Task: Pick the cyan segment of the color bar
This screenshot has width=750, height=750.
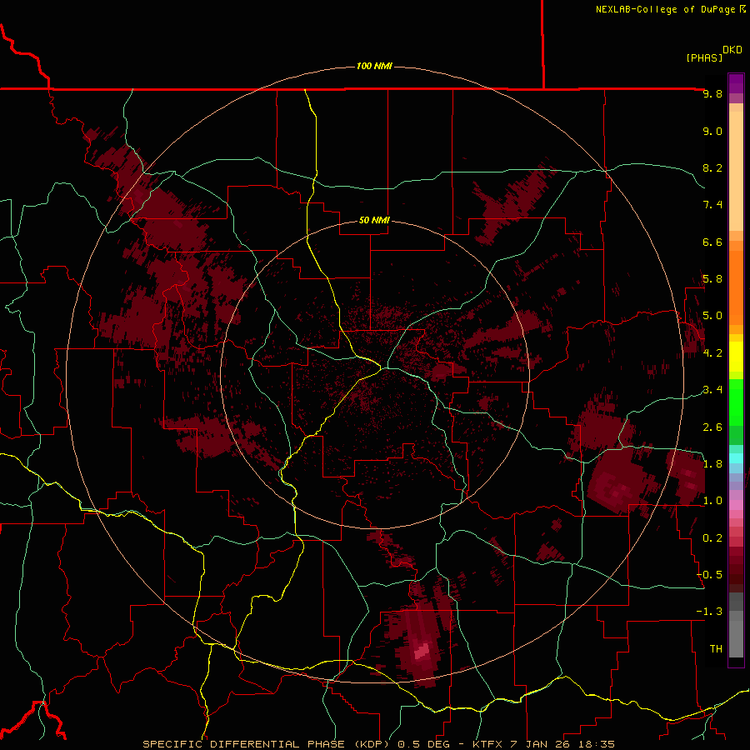Action: coord(736,458)
